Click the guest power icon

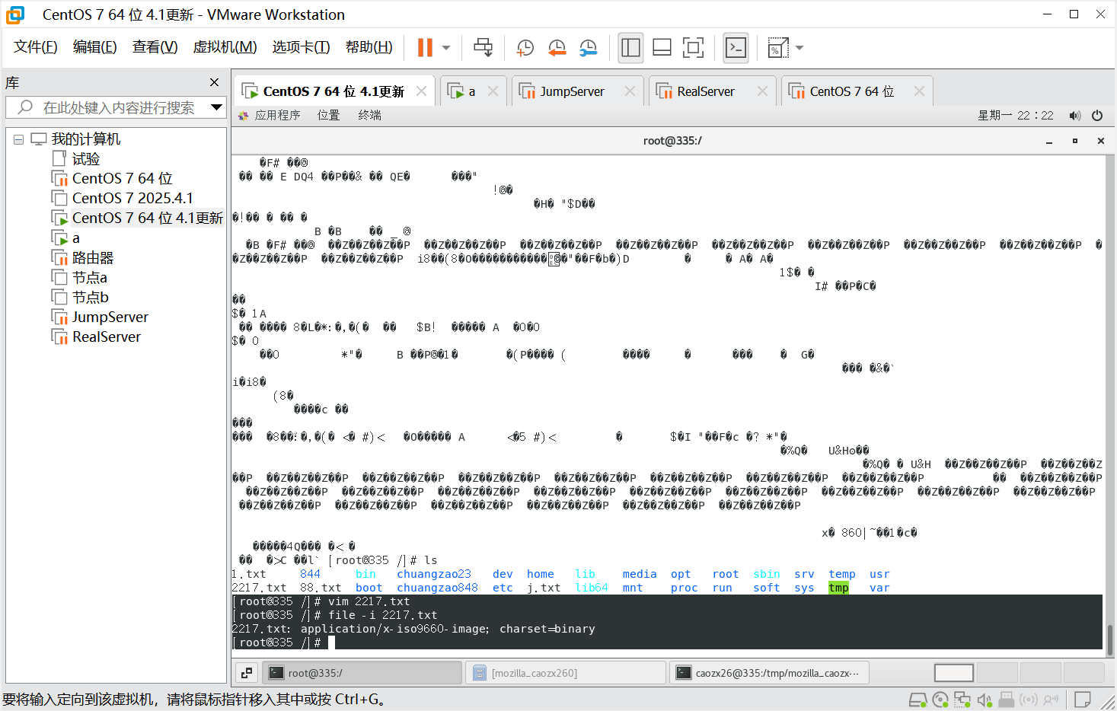tap(1097, 116)
